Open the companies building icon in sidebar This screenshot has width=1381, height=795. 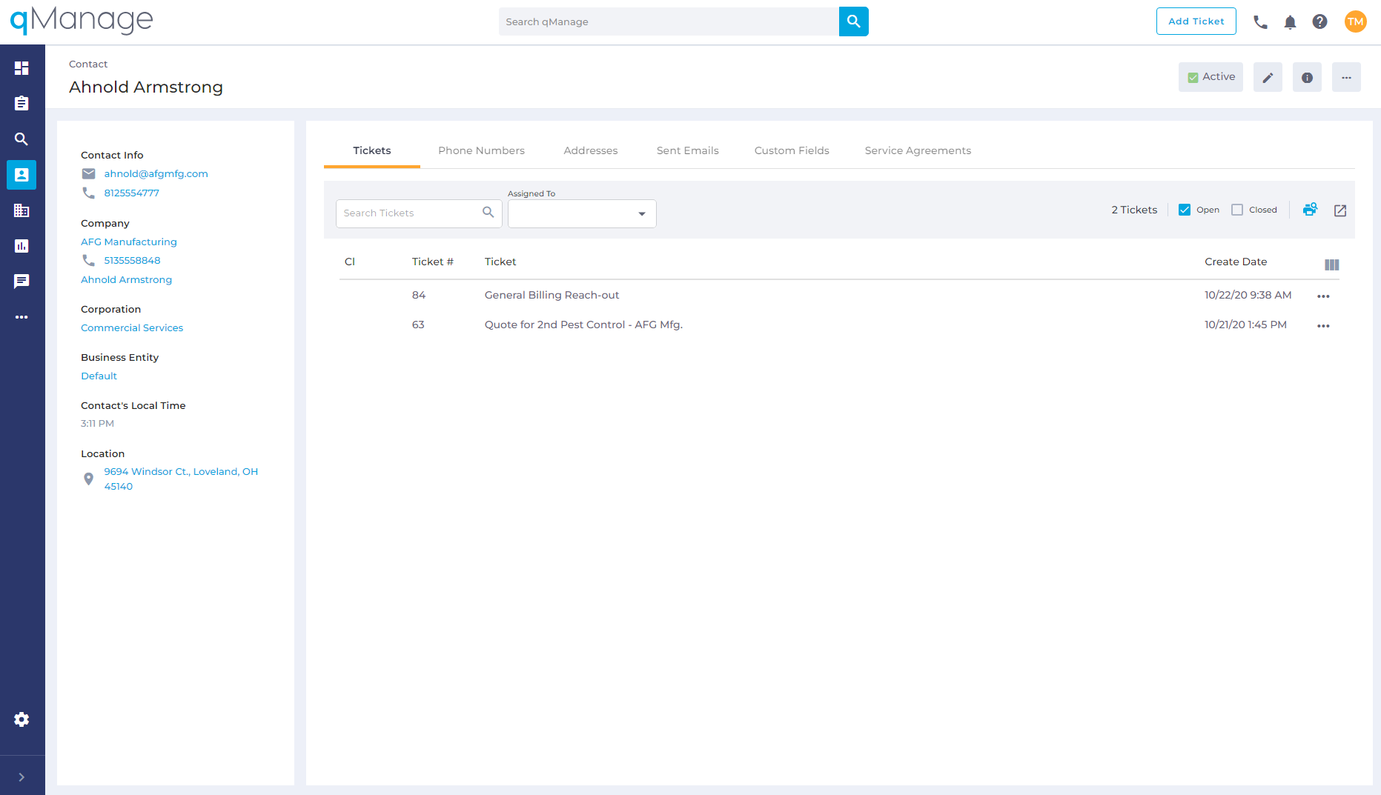point(21,210)
